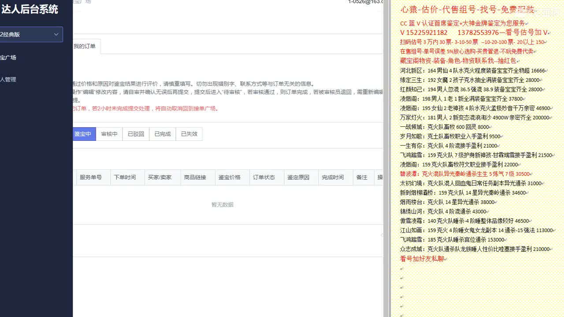
Task: Select the 已驳回 status tab
Action: click(136, 134)
